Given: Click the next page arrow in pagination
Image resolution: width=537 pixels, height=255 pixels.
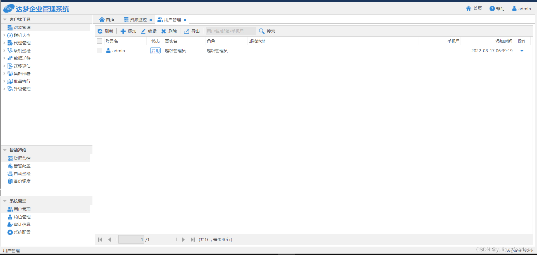Looking at the screenshot, I should coord(183,239).
